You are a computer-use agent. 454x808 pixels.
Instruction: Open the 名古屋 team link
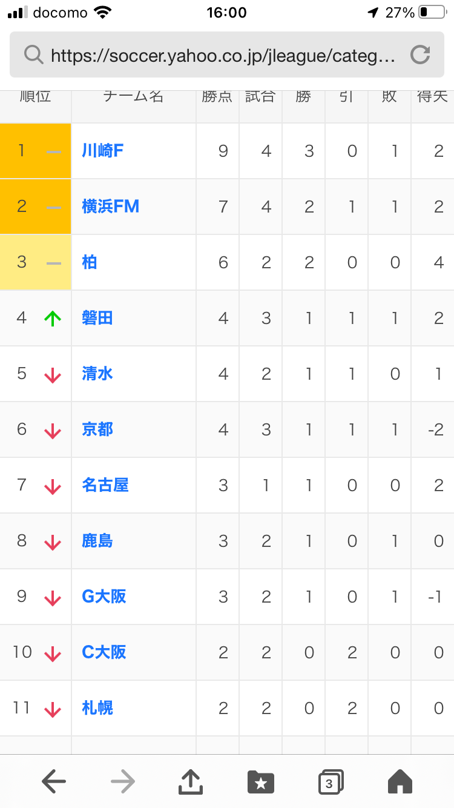[105, 485]
